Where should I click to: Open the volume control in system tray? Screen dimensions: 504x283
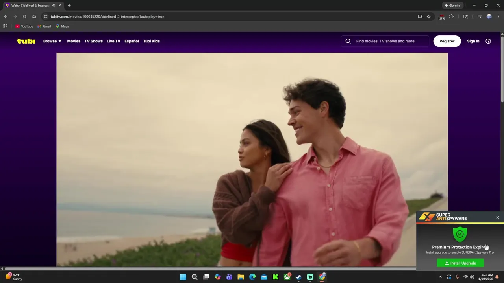472,277
